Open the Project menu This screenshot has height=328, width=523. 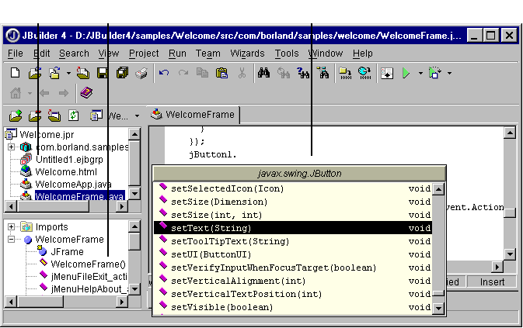144,54
